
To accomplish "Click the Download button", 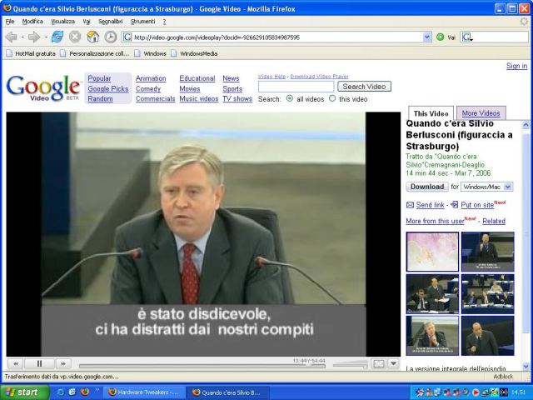I will click(x=427, y=187).
